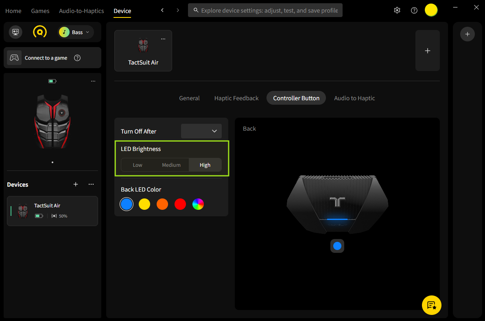Click the vest image in sidebar preview
The image size is (485, 321).
52,121
